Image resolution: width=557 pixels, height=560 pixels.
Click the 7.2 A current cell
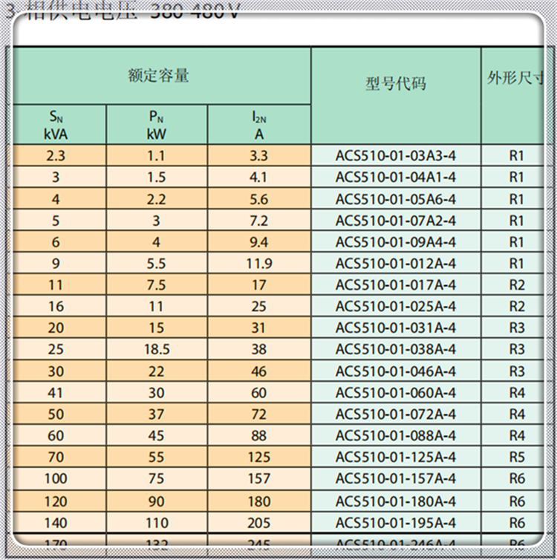click(259, 221)
